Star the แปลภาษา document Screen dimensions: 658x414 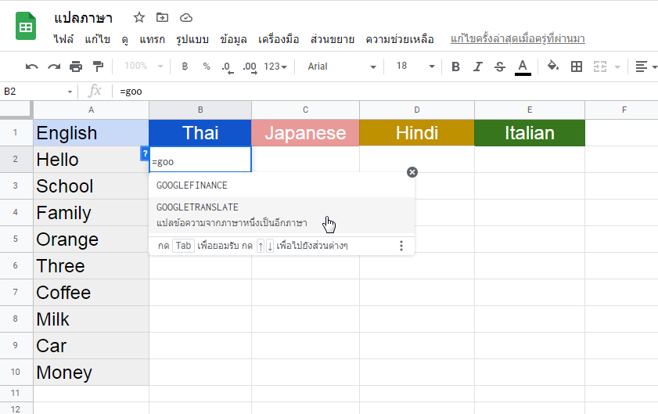(x=139, y=18)
